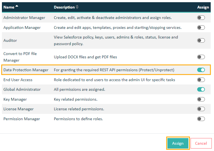
Task: Click the teal Assign button
Action: [x=178, y=143]
